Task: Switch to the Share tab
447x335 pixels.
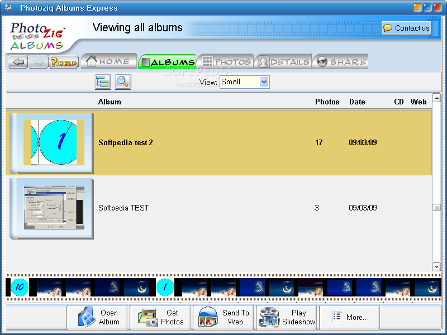Action: pos(341,61)
